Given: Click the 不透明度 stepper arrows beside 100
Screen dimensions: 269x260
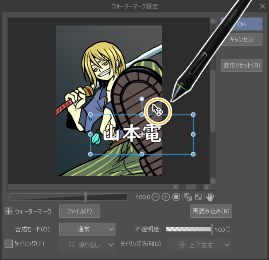Looking at the screenshot, I should [x=228, y=229].
